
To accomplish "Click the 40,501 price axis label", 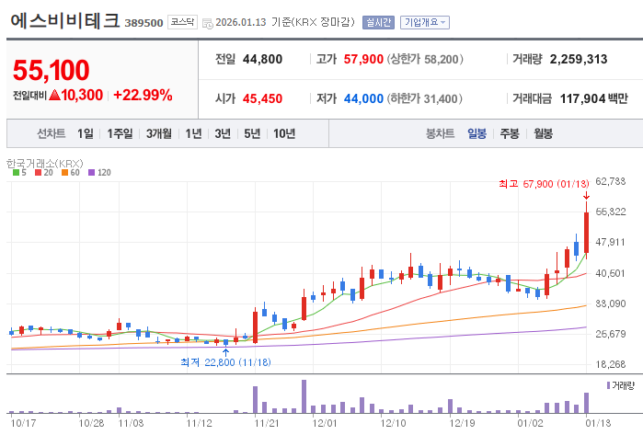I will [x=611, y=273].
